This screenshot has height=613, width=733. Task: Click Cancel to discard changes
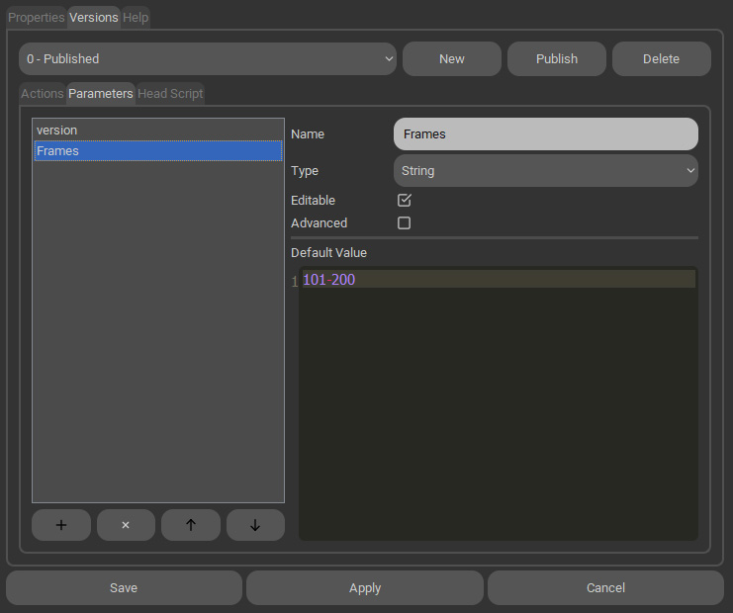(x=605, y=587)
